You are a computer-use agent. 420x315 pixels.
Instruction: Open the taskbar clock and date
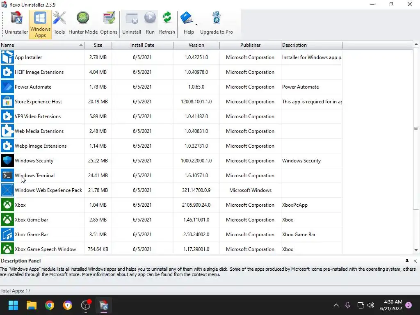click(391, 305)
